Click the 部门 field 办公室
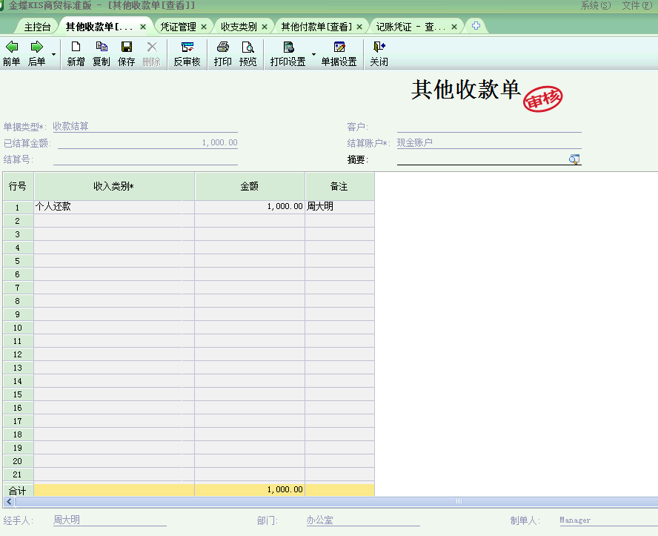The width and height of the screenshot is (658, 536). [363, 520]
